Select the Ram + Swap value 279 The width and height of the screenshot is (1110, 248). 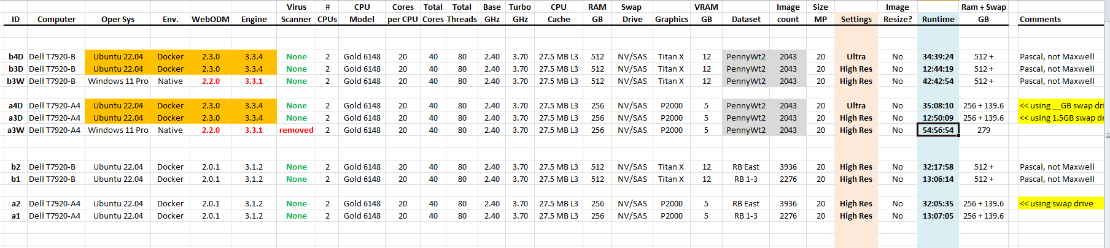coord(983,130)
